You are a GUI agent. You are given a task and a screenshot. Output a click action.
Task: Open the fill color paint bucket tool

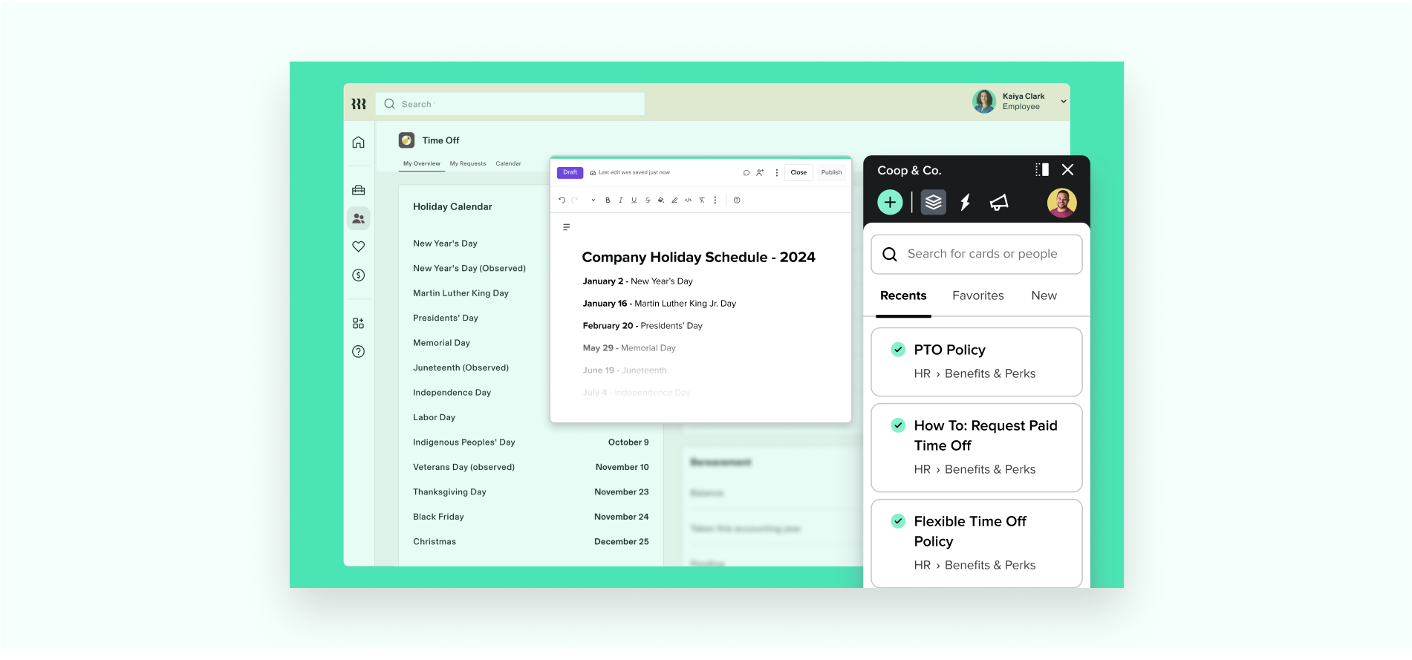[661, 200]
